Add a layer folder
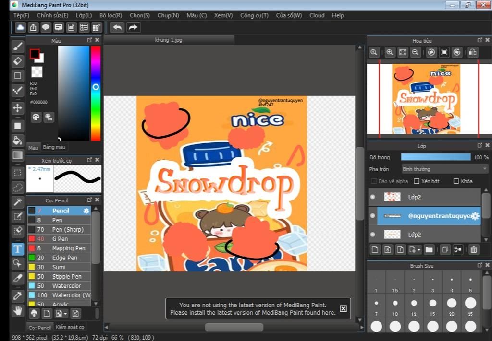Image resolution: width=492 pixels, height=341 pixels. (x=429, y=249)
